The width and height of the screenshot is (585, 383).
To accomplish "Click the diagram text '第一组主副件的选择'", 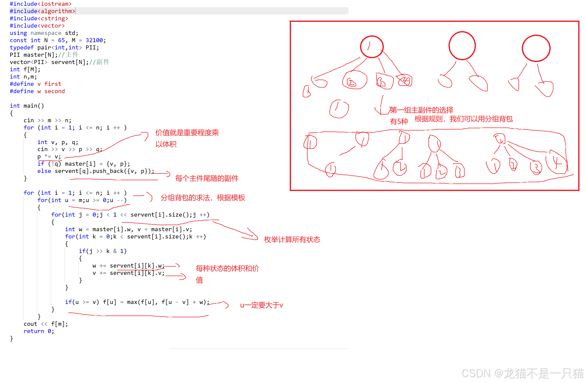I will point(421,110).
